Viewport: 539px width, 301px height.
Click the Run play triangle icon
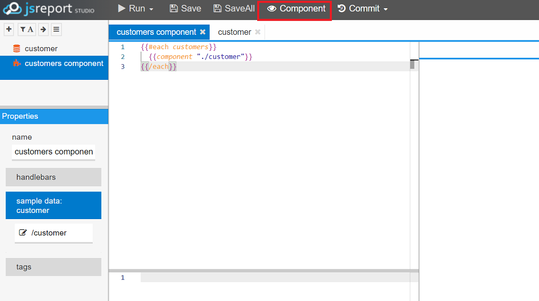[121, 8]
